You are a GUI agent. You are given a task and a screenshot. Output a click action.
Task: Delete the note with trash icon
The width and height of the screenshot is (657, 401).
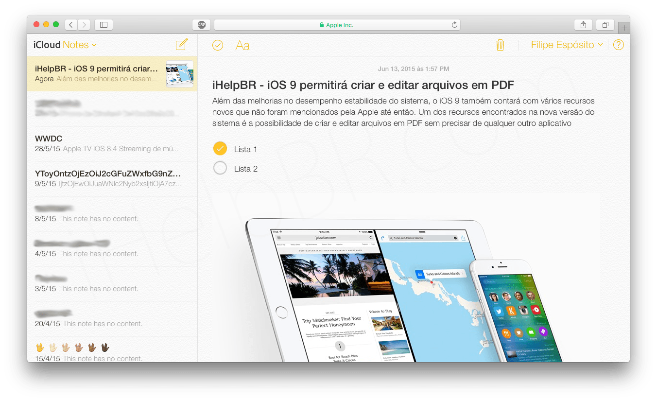point(500,45)
